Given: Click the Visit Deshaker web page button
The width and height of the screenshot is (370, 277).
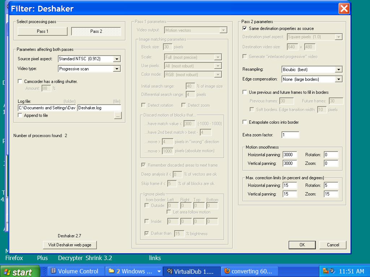Looking at the screenshot, I should [x=70, y=245].
